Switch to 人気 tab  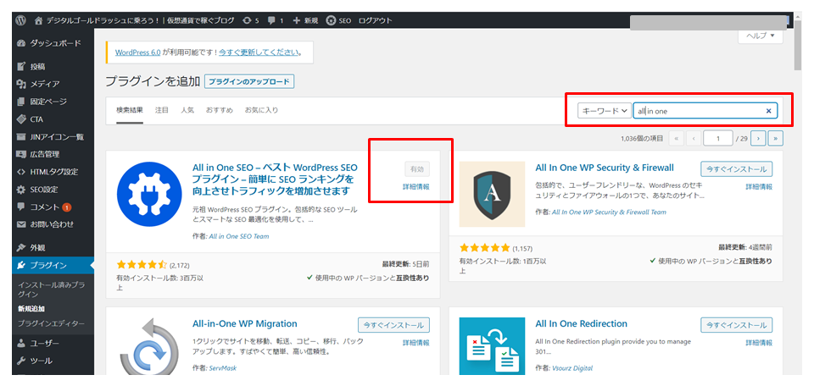pos(187,110)
